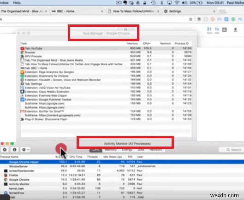Open the gear action menu in Activity Monitor
The image size is (244, 200).
[x=25, y=150]
